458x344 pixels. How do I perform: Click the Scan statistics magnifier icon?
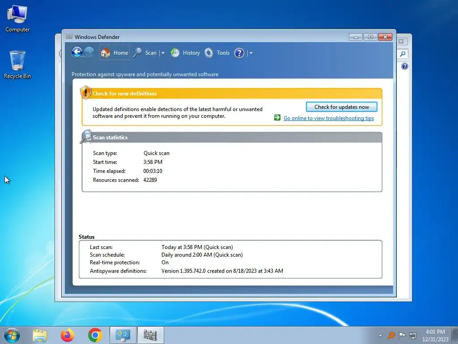(x=86, y=137)
